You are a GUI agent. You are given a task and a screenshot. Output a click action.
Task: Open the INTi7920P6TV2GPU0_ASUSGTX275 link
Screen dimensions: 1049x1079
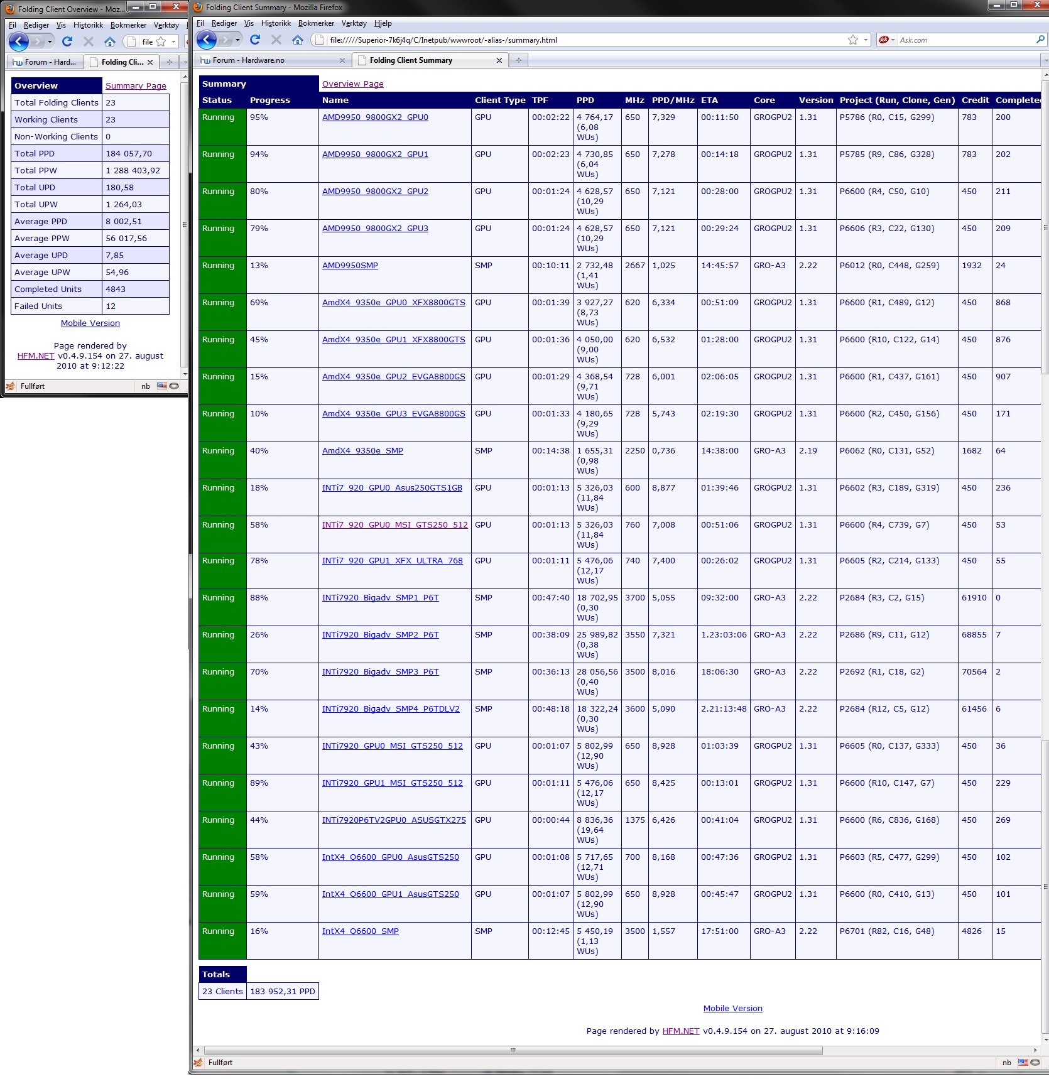(394, 820)
